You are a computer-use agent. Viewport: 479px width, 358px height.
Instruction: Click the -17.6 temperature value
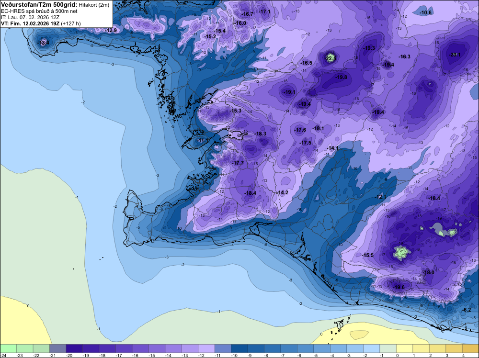(300, 130)
